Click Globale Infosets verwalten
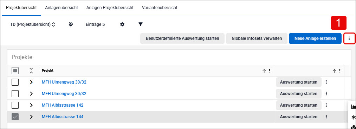The width and height of the screenshot is (356, 129). click(x=257, y=38)
